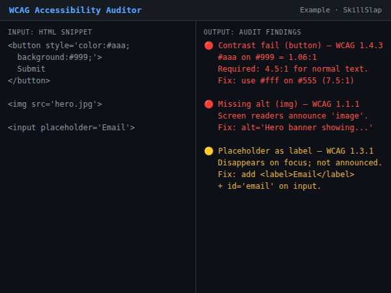Click the opening button tag code line
The image size is (391, 293).
click(69, 46)
